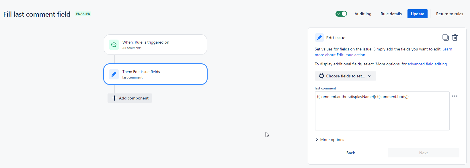Click the plus icon on Add component
This screenshot has width=470, height=168.
114,98
